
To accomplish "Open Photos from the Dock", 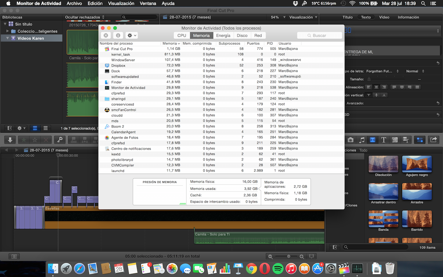I will tap(172, 268).
